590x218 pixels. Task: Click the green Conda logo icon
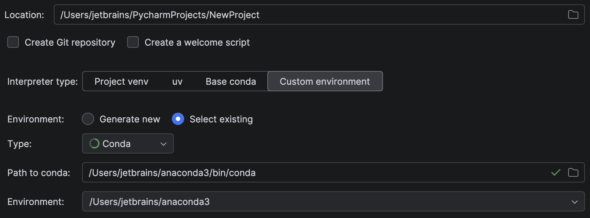click(x=94, y=143)
